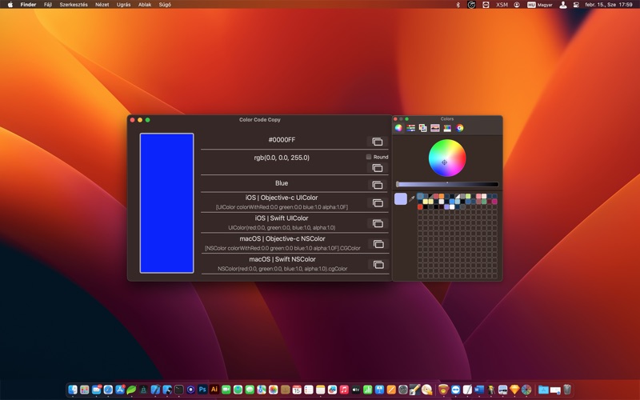Copy the #0000FF hex code
The image size is (640, 400).
[377, 142]
